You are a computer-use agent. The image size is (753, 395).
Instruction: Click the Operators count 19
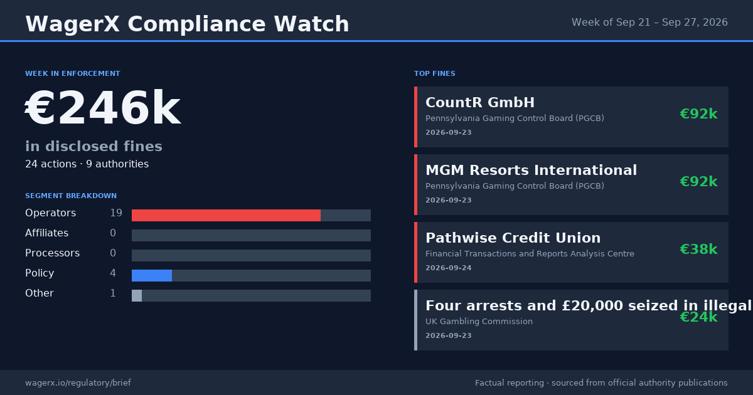(x=116, y=213)
